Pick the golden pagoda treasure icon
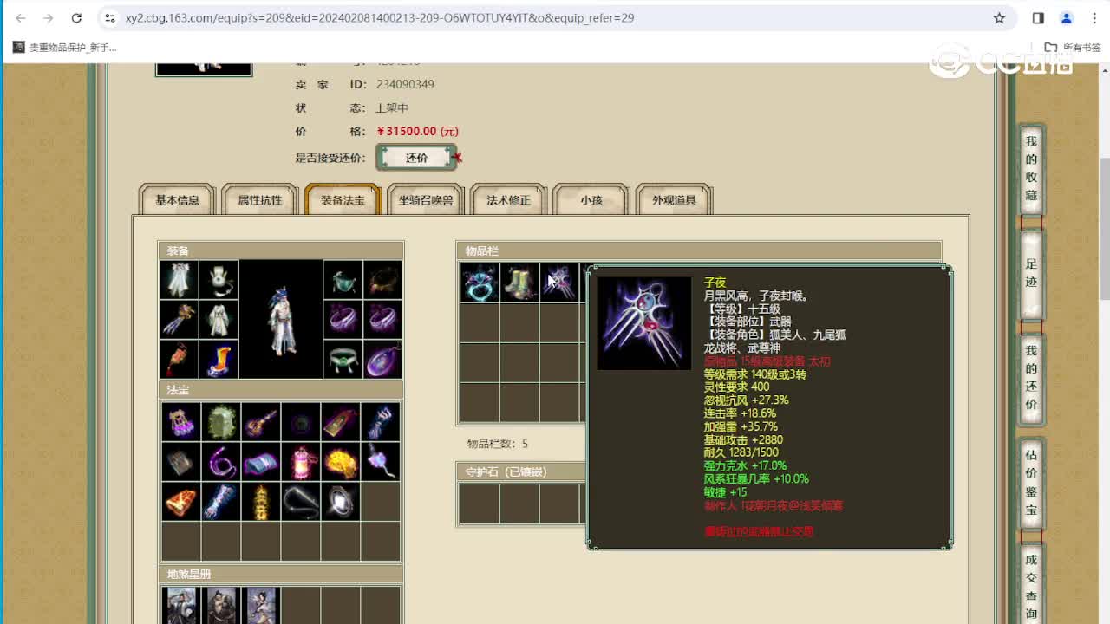 pyautogui.click(x=261, y=502)
